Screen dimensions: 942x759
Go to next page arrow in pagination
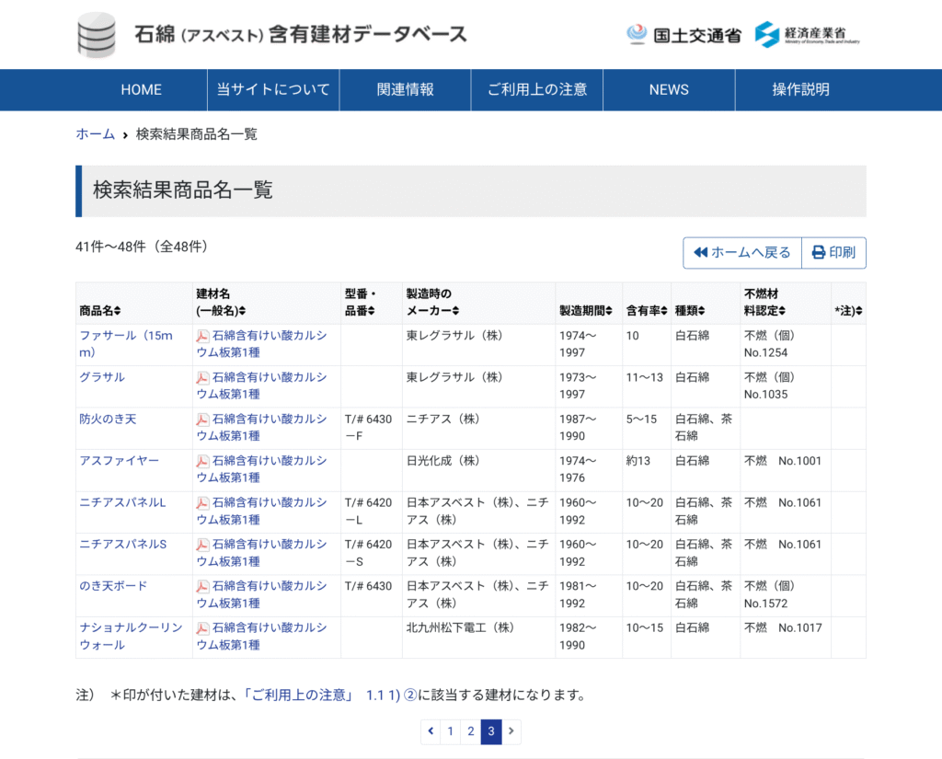[511, 731]
